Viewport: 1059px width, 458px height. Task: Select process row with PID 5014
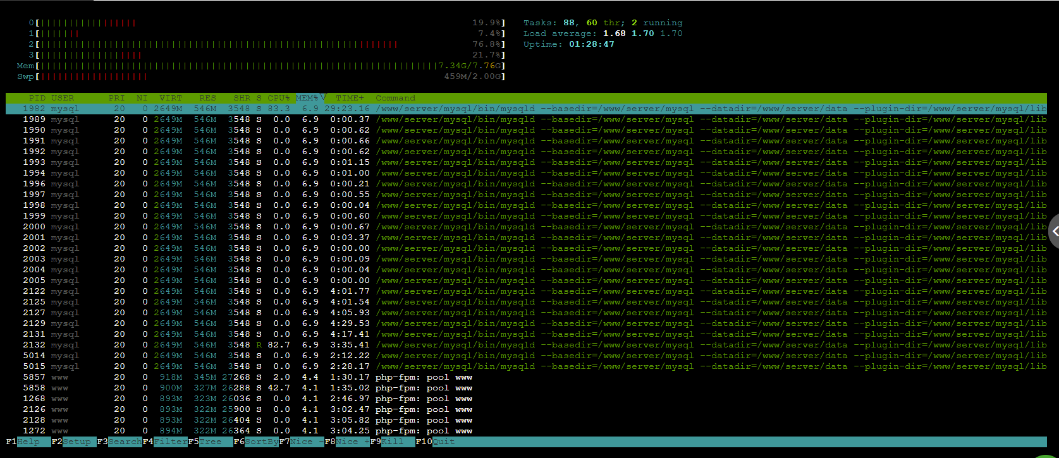526,356
